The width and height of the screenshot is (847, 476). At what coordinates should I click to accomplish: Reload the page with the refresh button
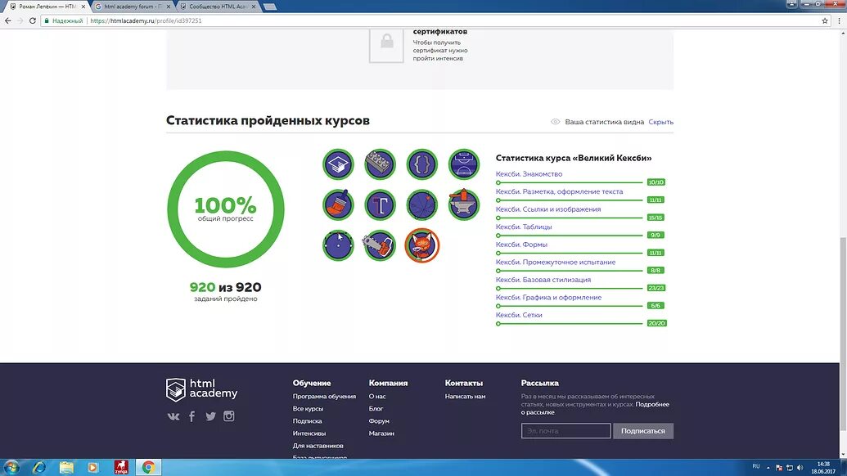point(33,20)
